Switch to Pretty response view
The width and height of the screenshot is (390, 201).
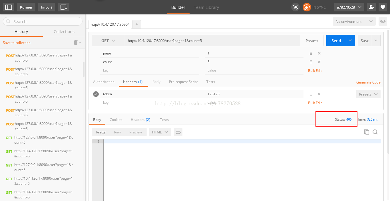point(101,132)
